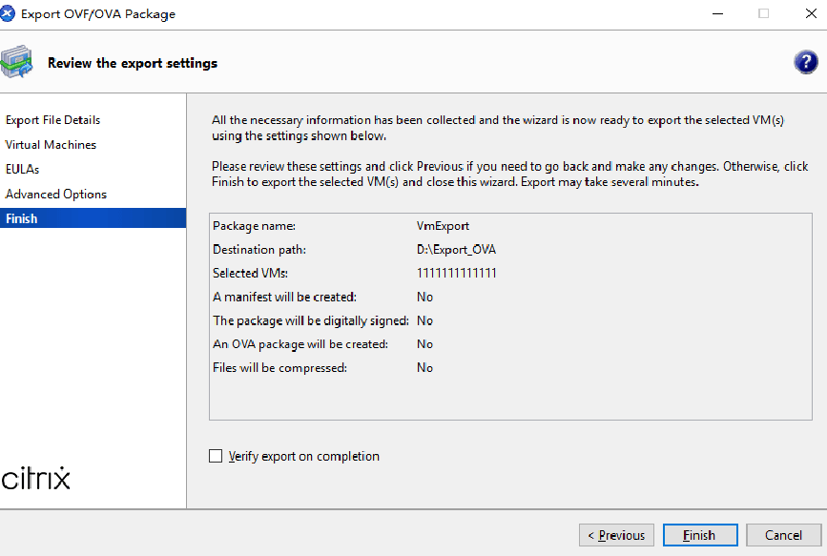Click the 'Package name:' label
Viewport: 827px width, 556px height.
pyautogui.click(x=254, y=226)
